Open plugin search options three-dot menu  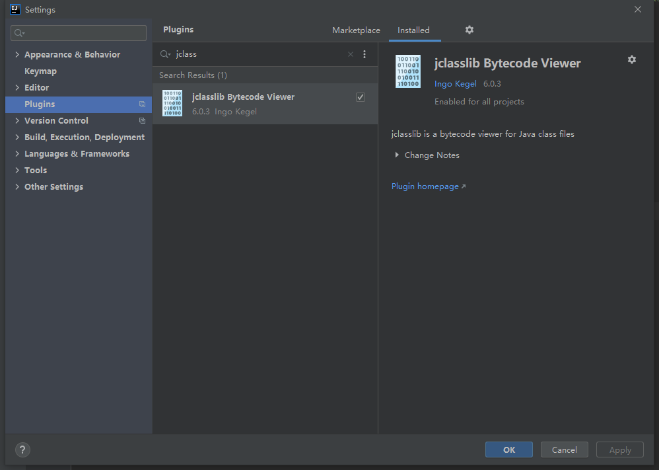pyautogui.click(x=364, y=54)
